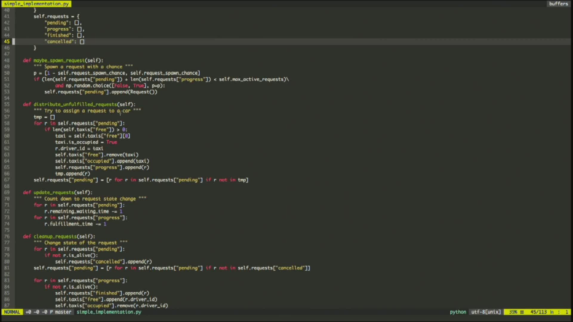Click the +0 ~0 -0 git hunks summary
The width and height of the screenshot is (573, 322).
click(x=36, y=312)
